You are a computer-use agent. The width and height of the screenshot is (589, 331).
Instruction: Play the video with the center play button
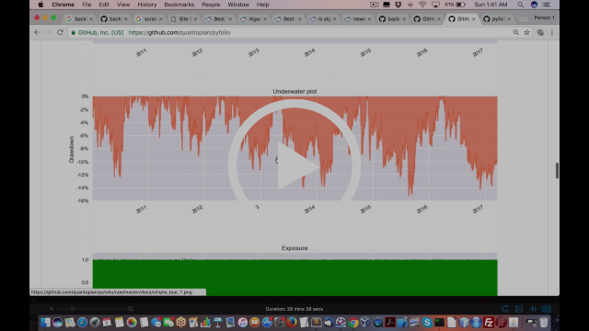[x=294, y=165]
